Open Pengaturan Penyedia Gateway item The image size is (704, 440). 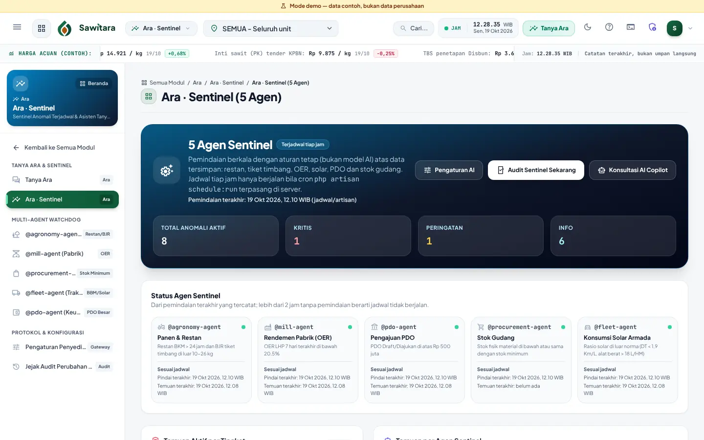62,347
